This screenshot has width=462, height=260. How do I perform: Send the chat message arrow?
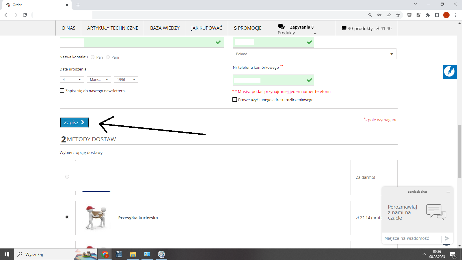(x=447, y=238)
